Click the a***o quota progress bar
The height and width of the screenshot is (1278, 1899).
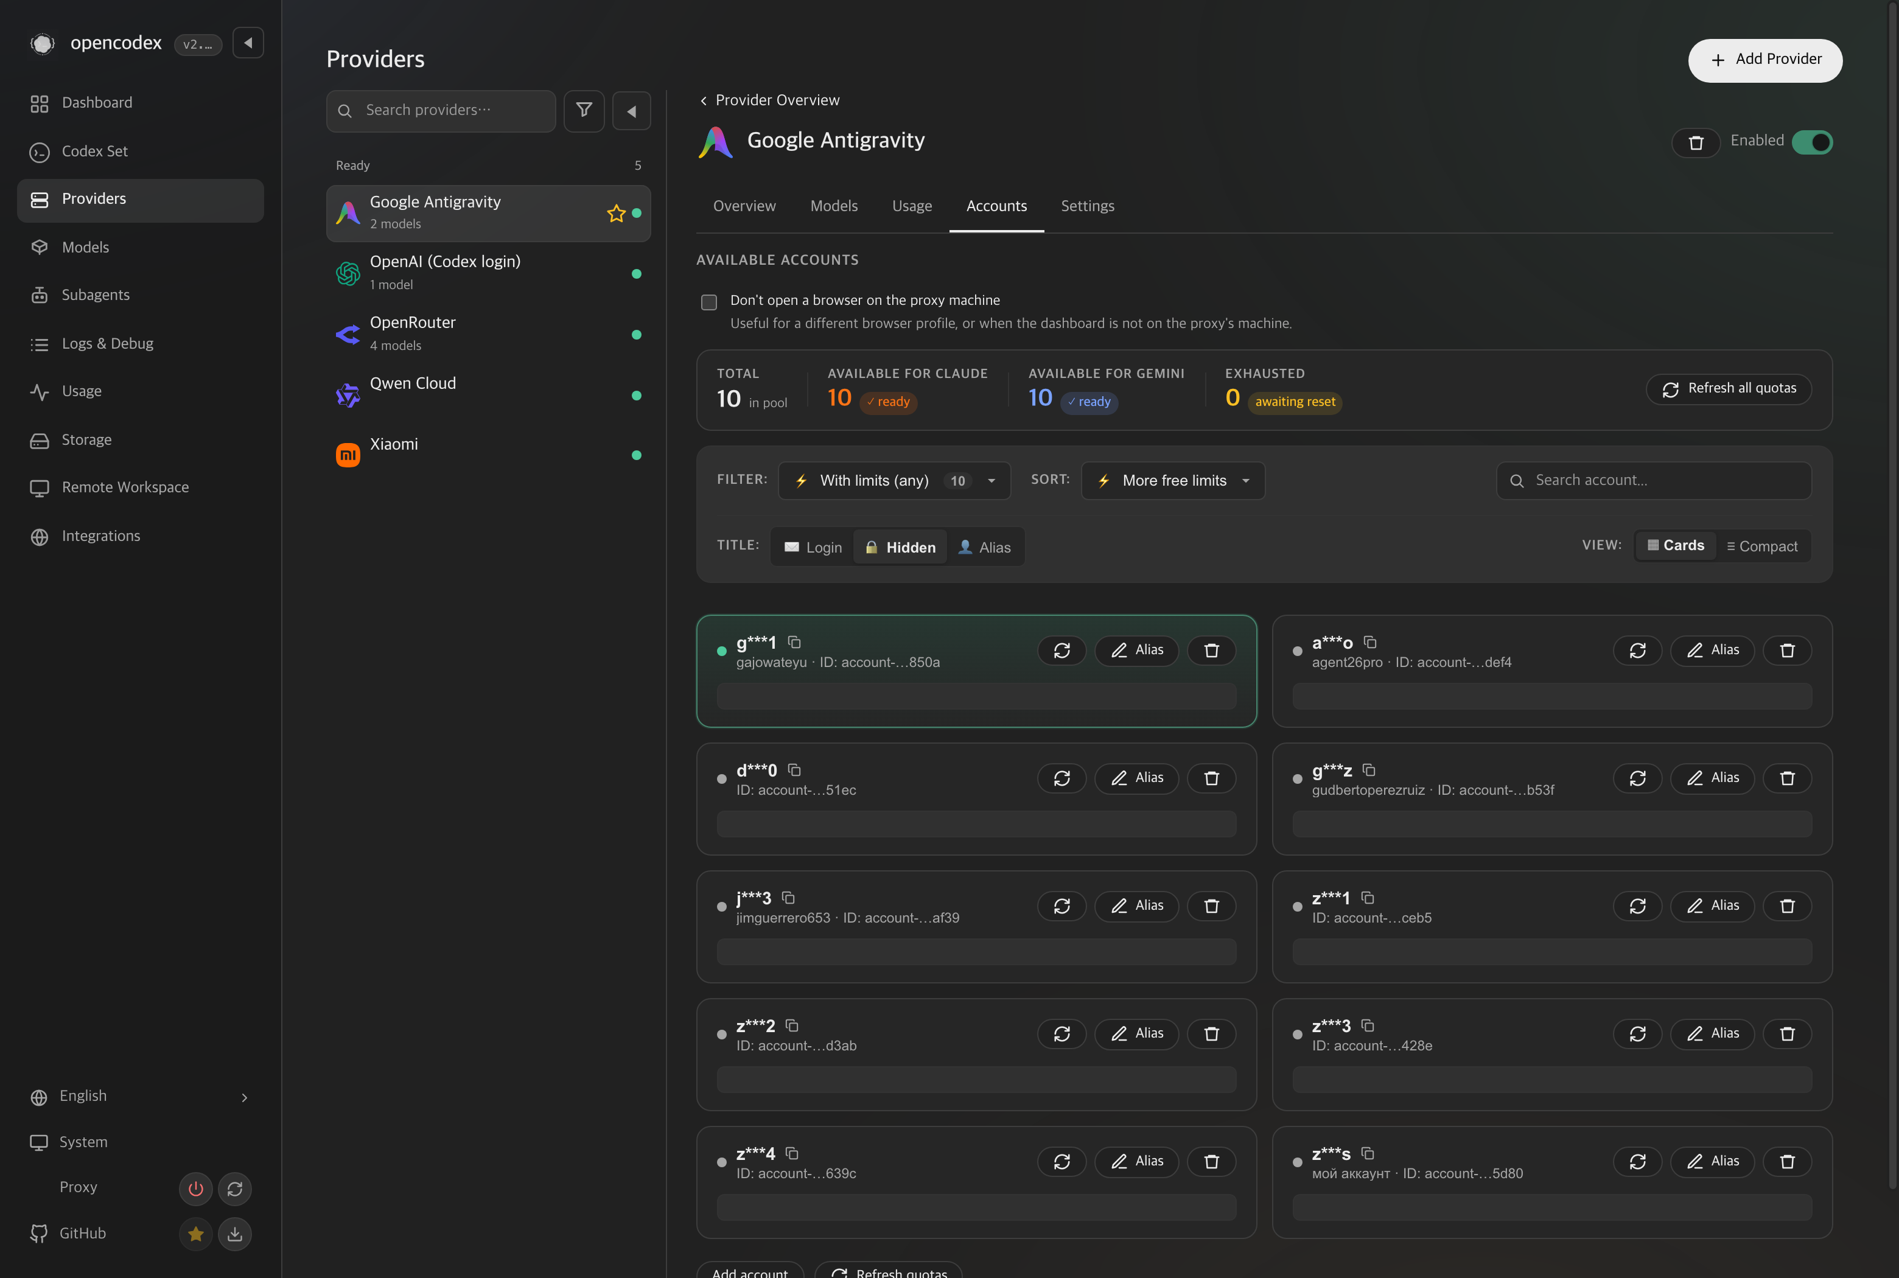coord(1552,696)
